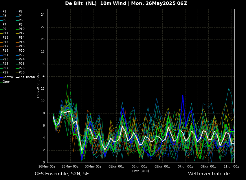The height and width of the screenshot is (180, 246).
Task: Click the 11Jun 00z date tick label
Action: coord(231,167)
